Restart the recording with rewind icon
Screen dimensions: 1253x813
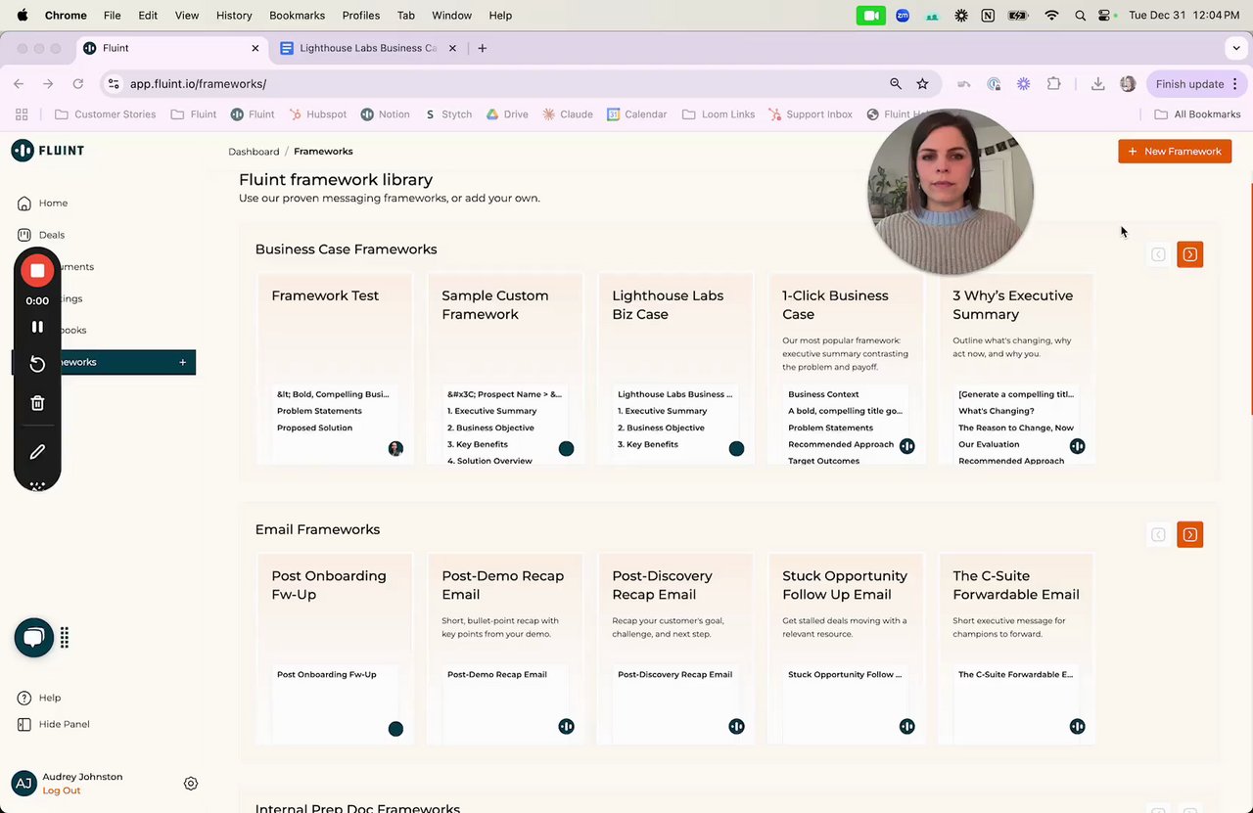click(x=37, y=364)
